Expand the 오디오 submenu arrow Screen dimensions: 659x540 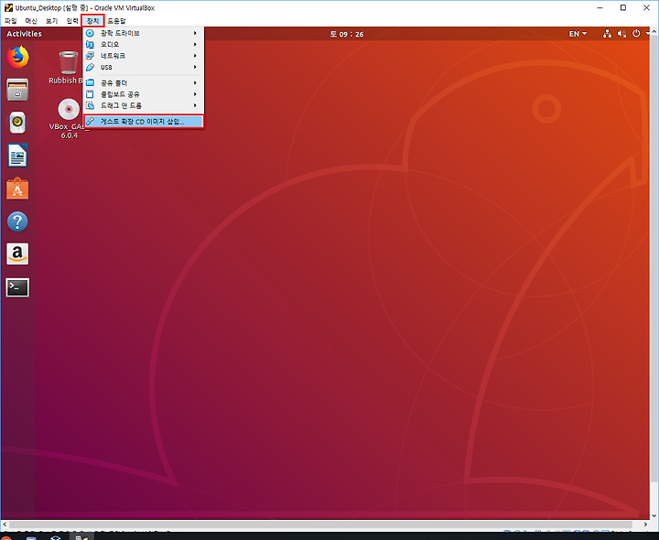click(x=195, y=44)
